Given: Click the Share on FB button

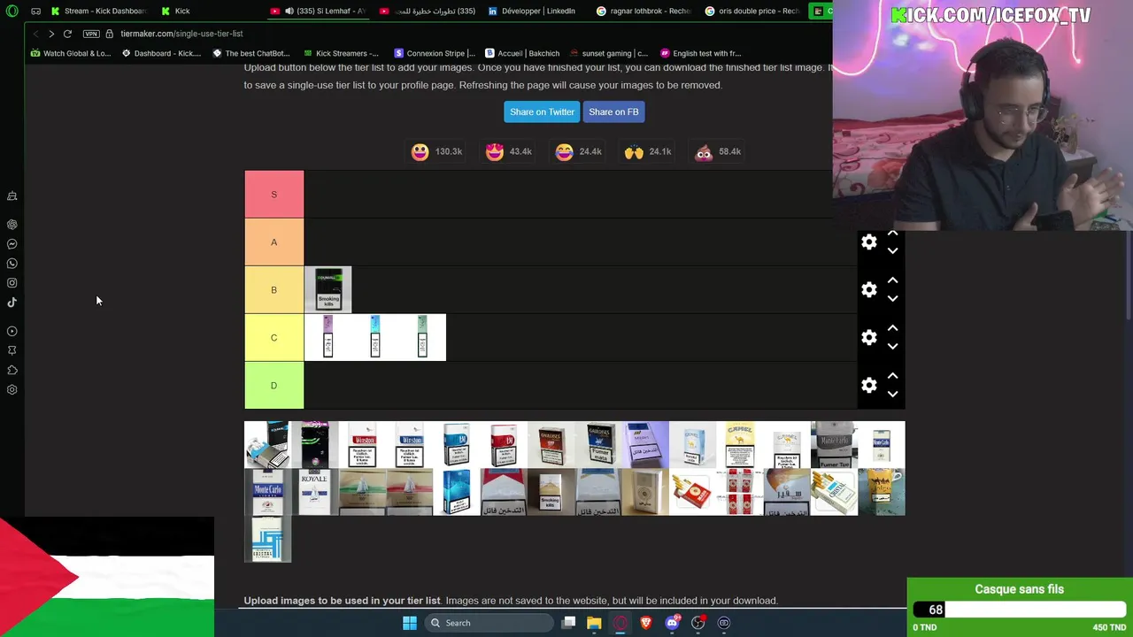Looking at the screenshot, I should 613,111.
